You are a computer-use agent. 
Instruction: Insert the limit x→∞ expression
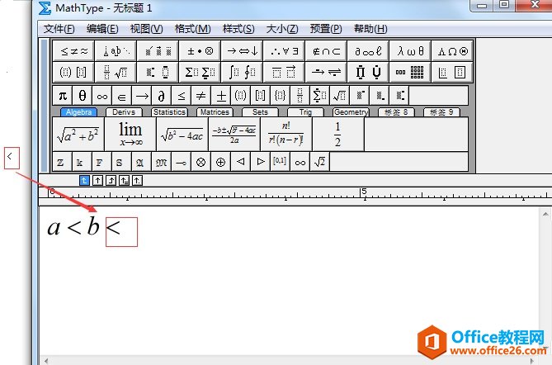(x=130, y=134)
